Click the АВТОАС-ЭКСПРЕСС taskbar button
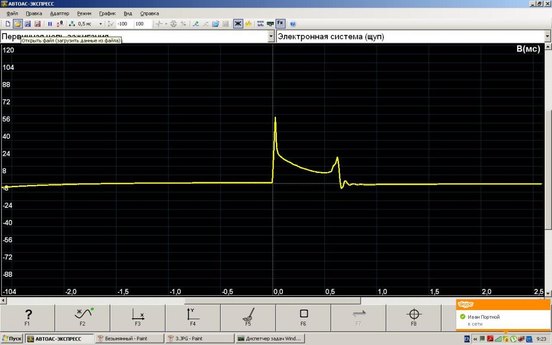 pos(59,339)
